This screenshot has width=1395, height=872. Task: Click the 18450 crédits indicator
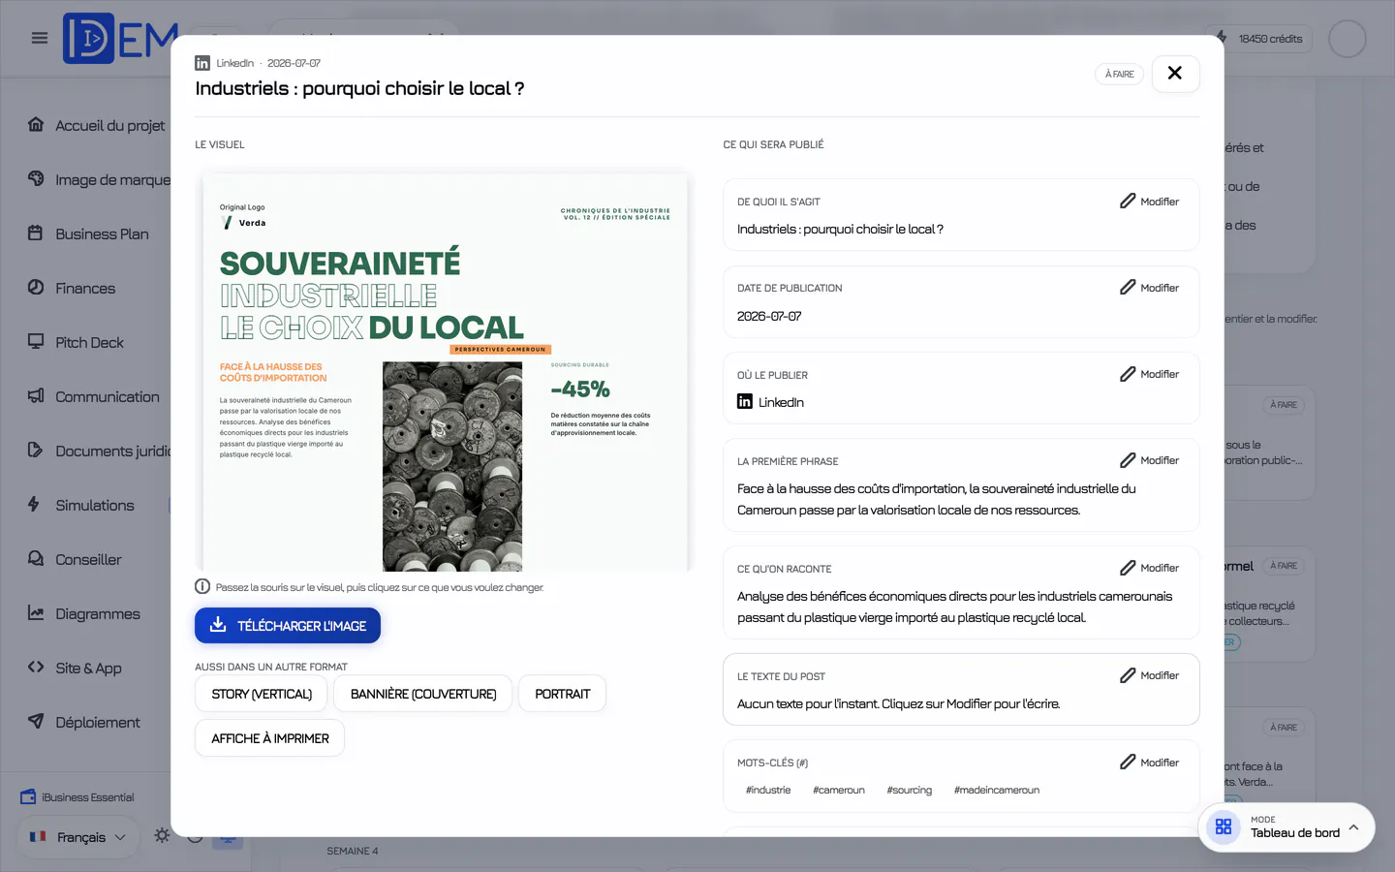tap(1259, 39)
